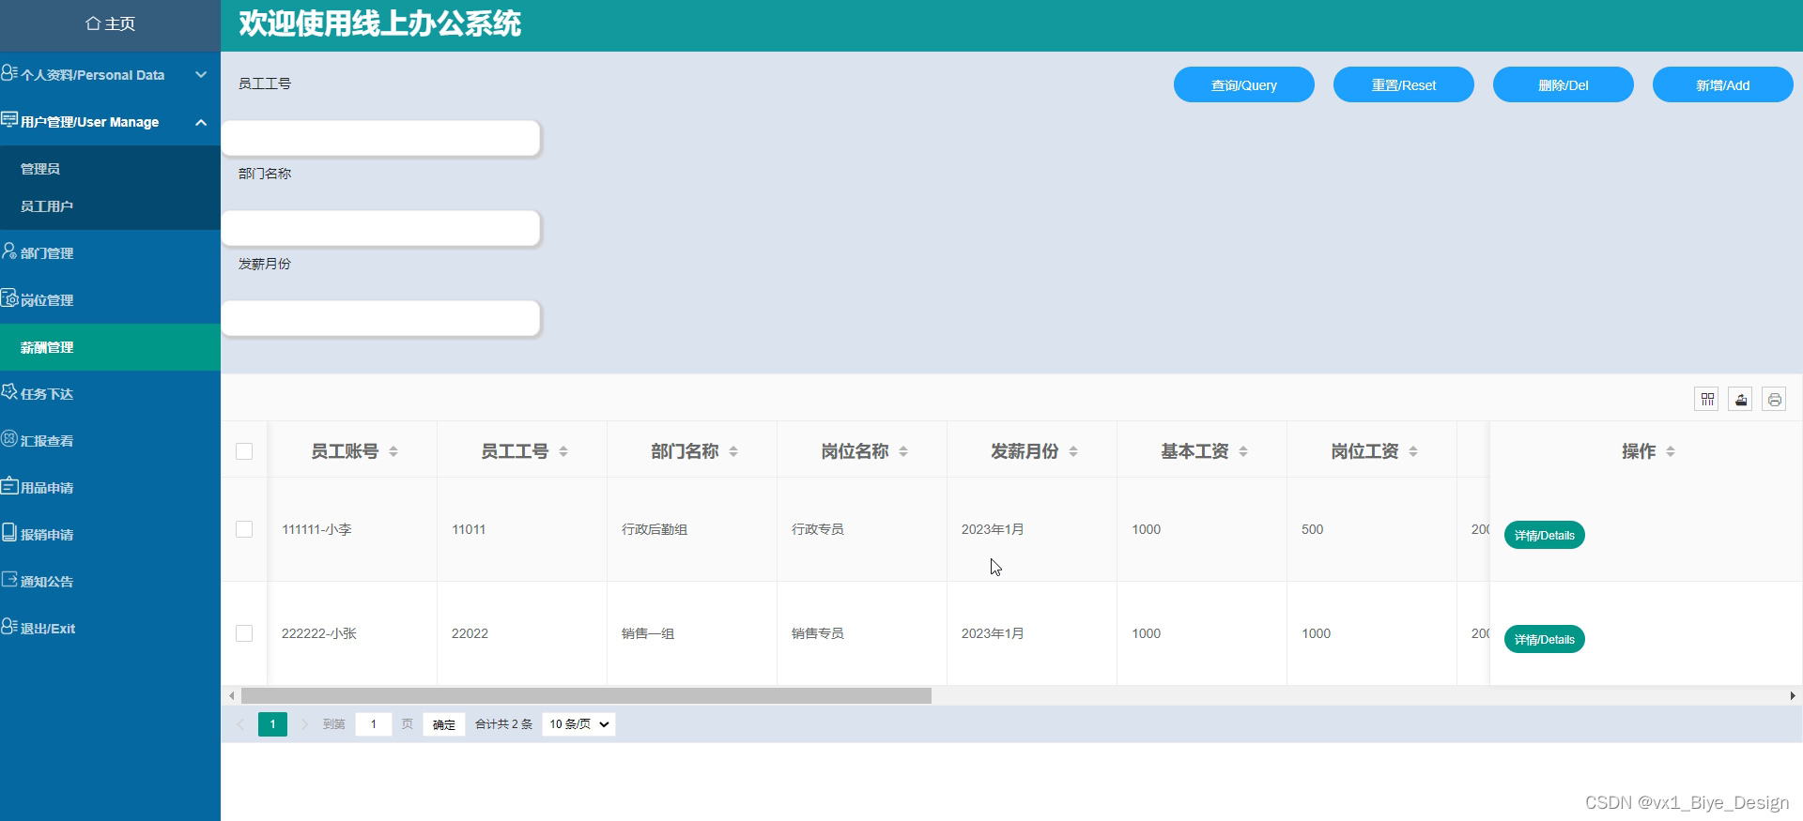Sort by 员工账号 column arrows

(393, 451)
